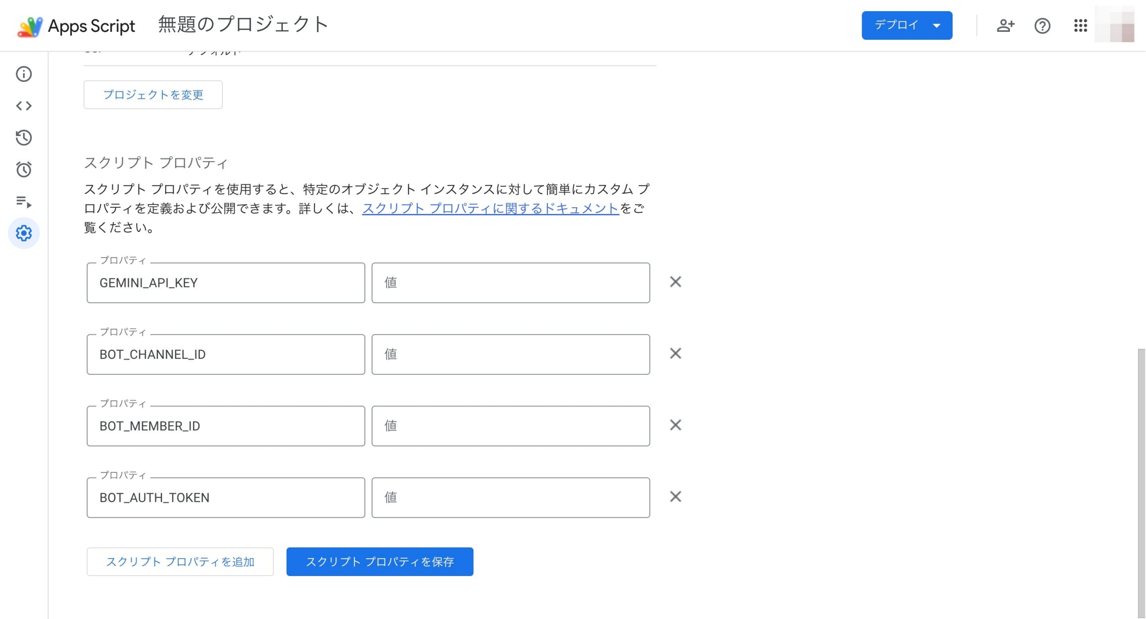Remove the GEMINI_API_KEY property row
This screenshot has width=1146, height=619.
675,282
